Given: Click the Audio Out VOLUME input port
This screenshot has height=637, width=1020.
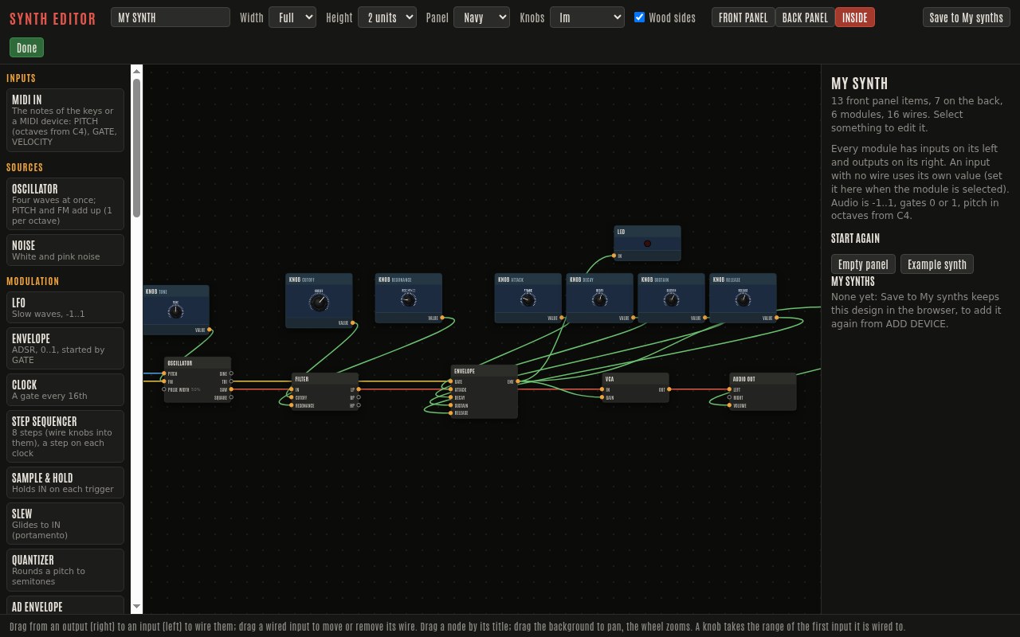Looking at the screenshot, I should click(729, 405).
